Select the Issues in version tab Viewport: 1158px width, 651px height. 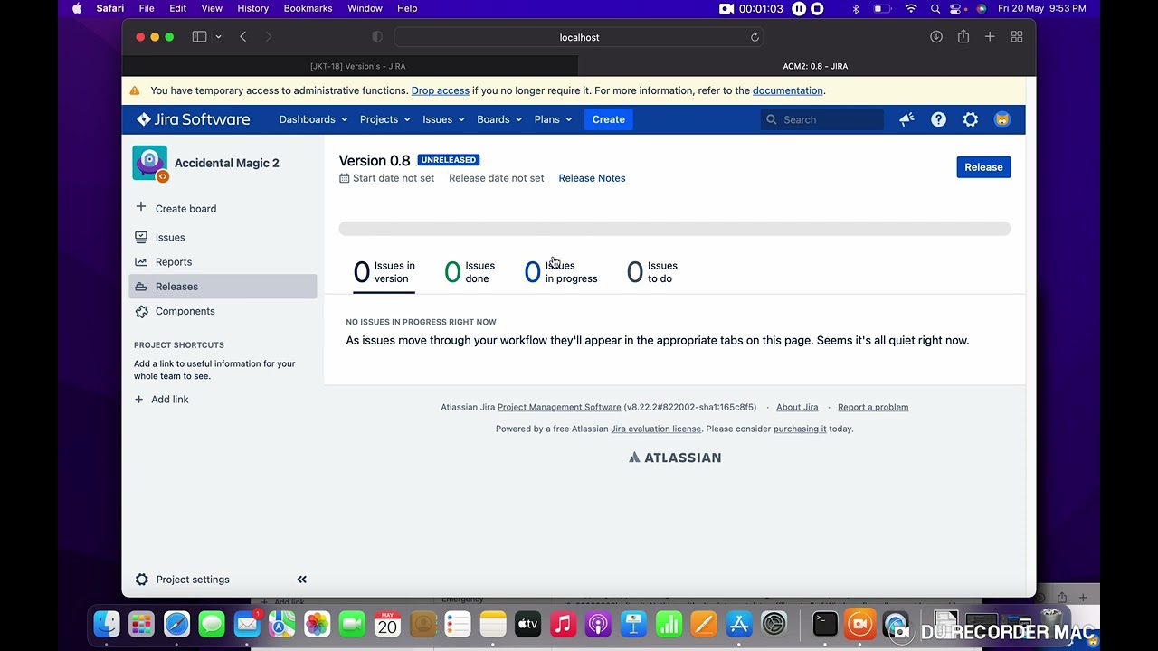(x=384, y=272)
